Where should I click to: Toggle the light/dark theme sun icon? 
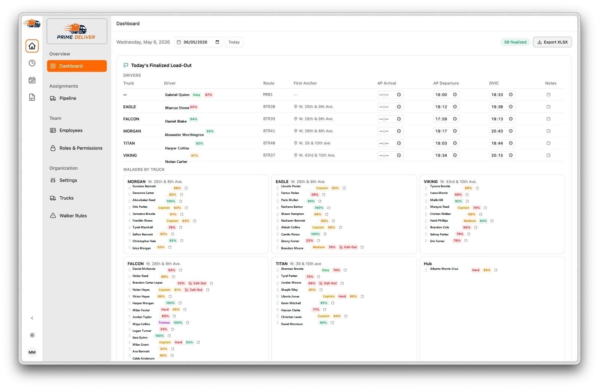32,335
